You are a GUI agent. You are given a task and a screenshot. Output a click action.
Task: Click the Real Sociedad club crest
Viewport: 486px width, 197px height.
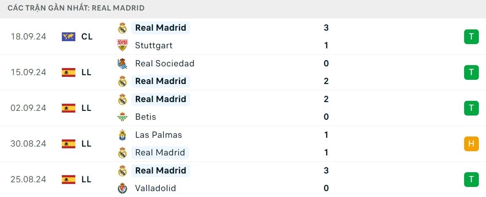click(x=122, y=63)
